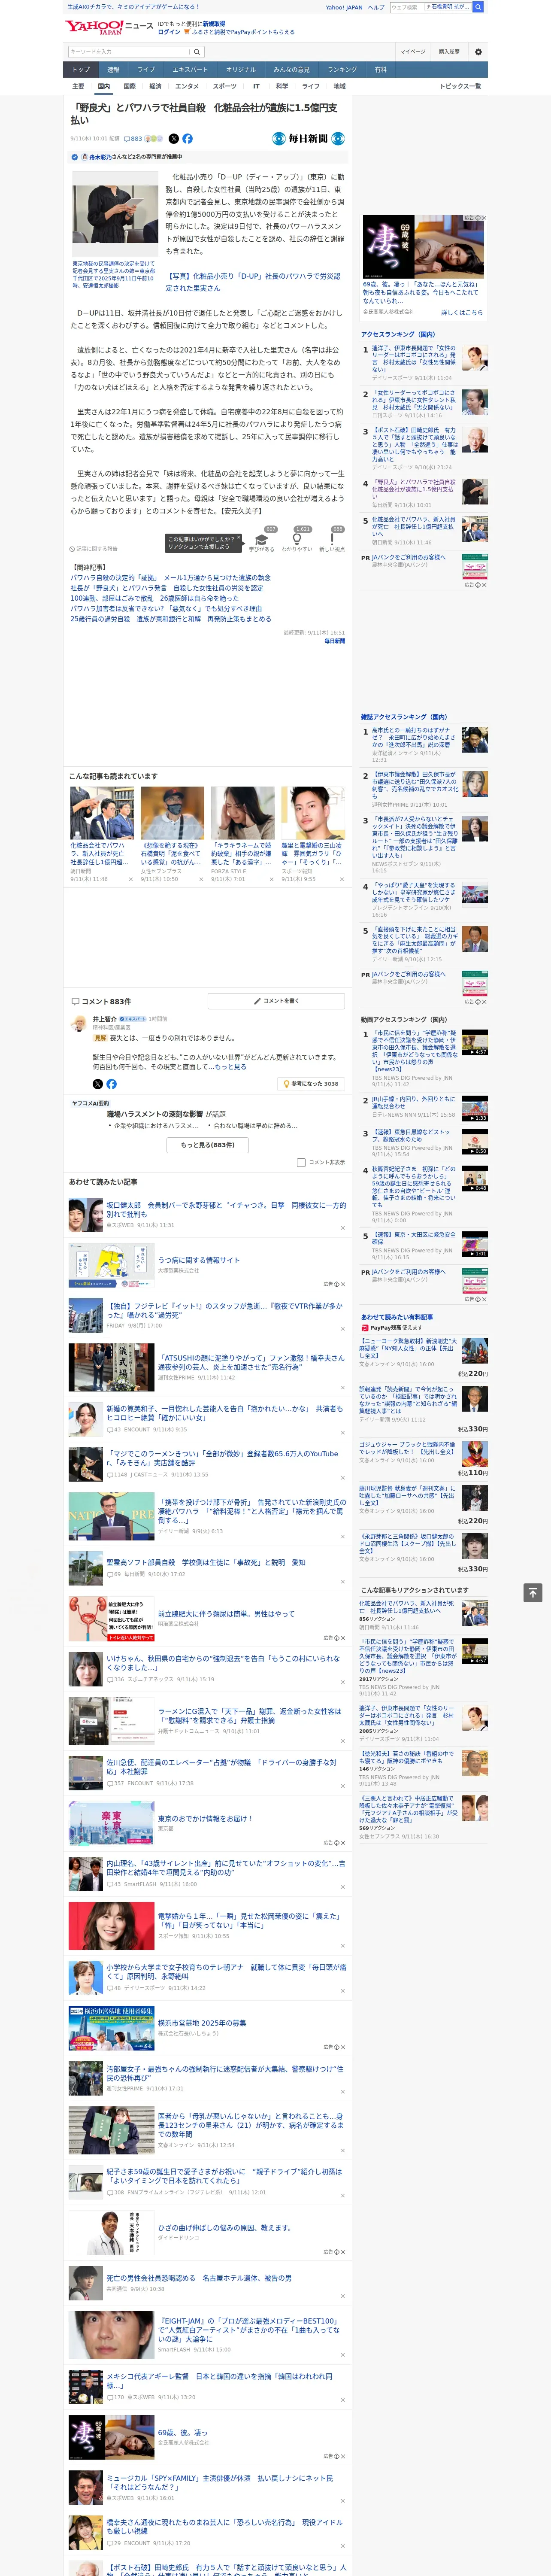Click the blue web search magnifier button

point(478,7)
